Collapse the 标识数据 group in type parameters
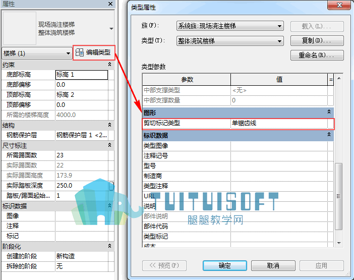This screenshot has height=280, width=354. point(329,135)
